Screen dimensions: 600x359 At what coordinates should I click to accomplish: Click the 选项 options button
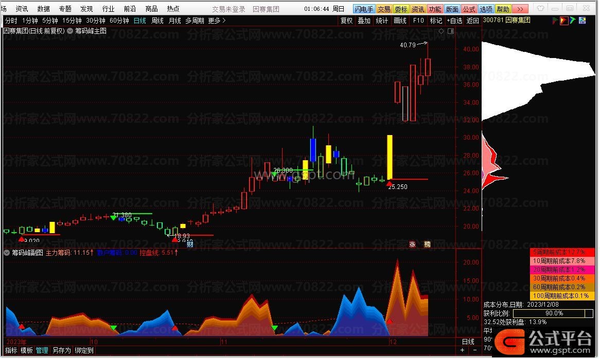[486, 9]
